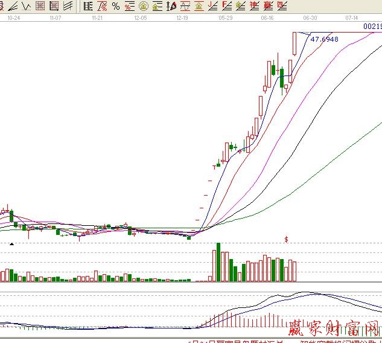The height and width of the screenshot is (343, 382).
Task: Click the tallest green volume bar
Action: [x=218, y=262]
